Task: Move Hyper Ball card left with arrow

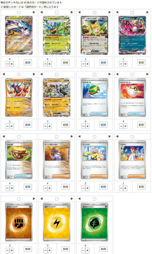Action: click(x=117, y=74)
